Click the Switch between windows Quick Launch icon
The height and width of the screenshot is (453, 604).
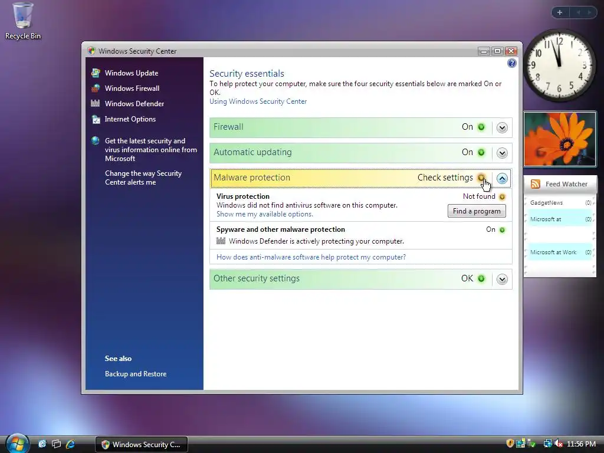pyautogui.click(x=56, y=444)
